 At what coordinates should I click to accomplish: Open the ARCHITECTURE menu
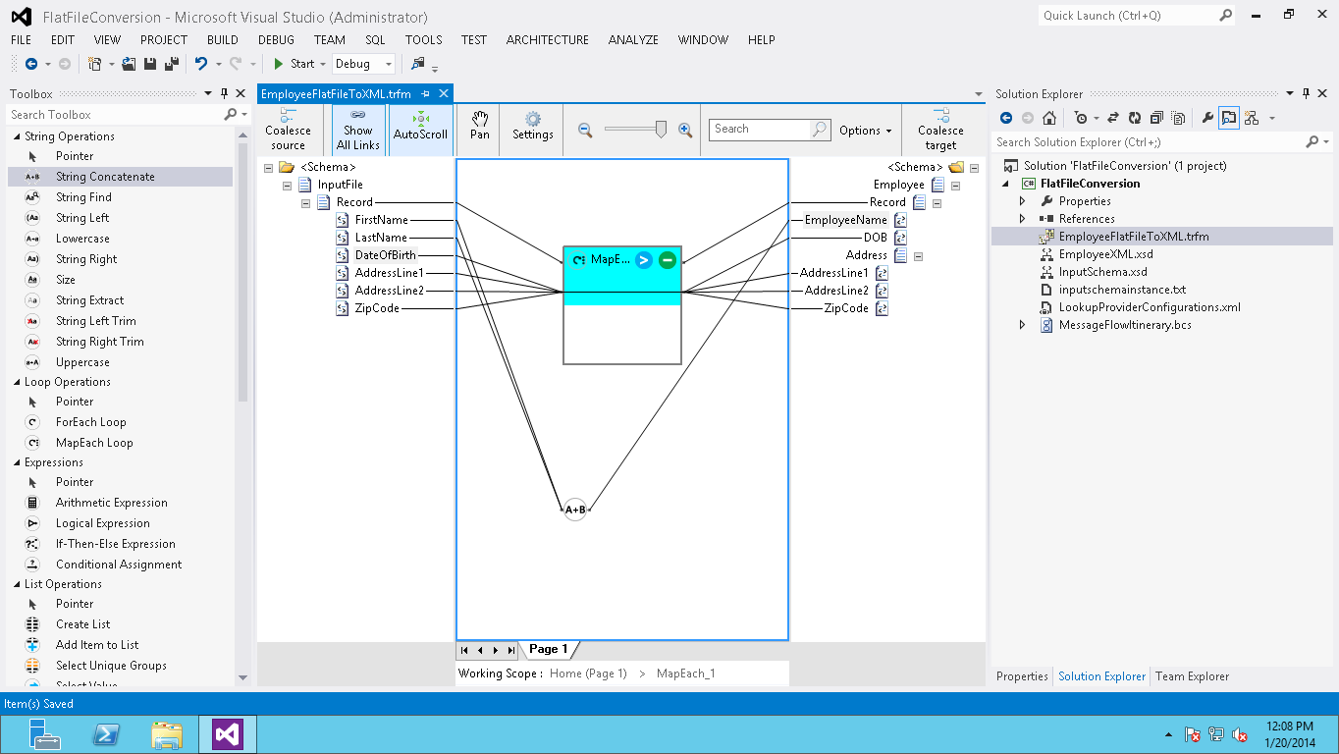click(548, 40)
